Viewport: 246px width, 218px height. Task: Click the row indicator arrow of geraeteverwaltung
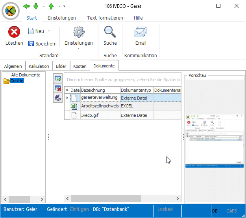tap(67, 98)
